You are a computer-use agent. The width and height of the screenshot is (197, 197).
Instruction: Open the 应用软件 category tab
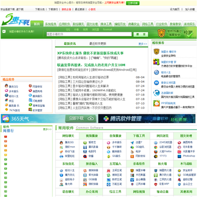point(65,24)
